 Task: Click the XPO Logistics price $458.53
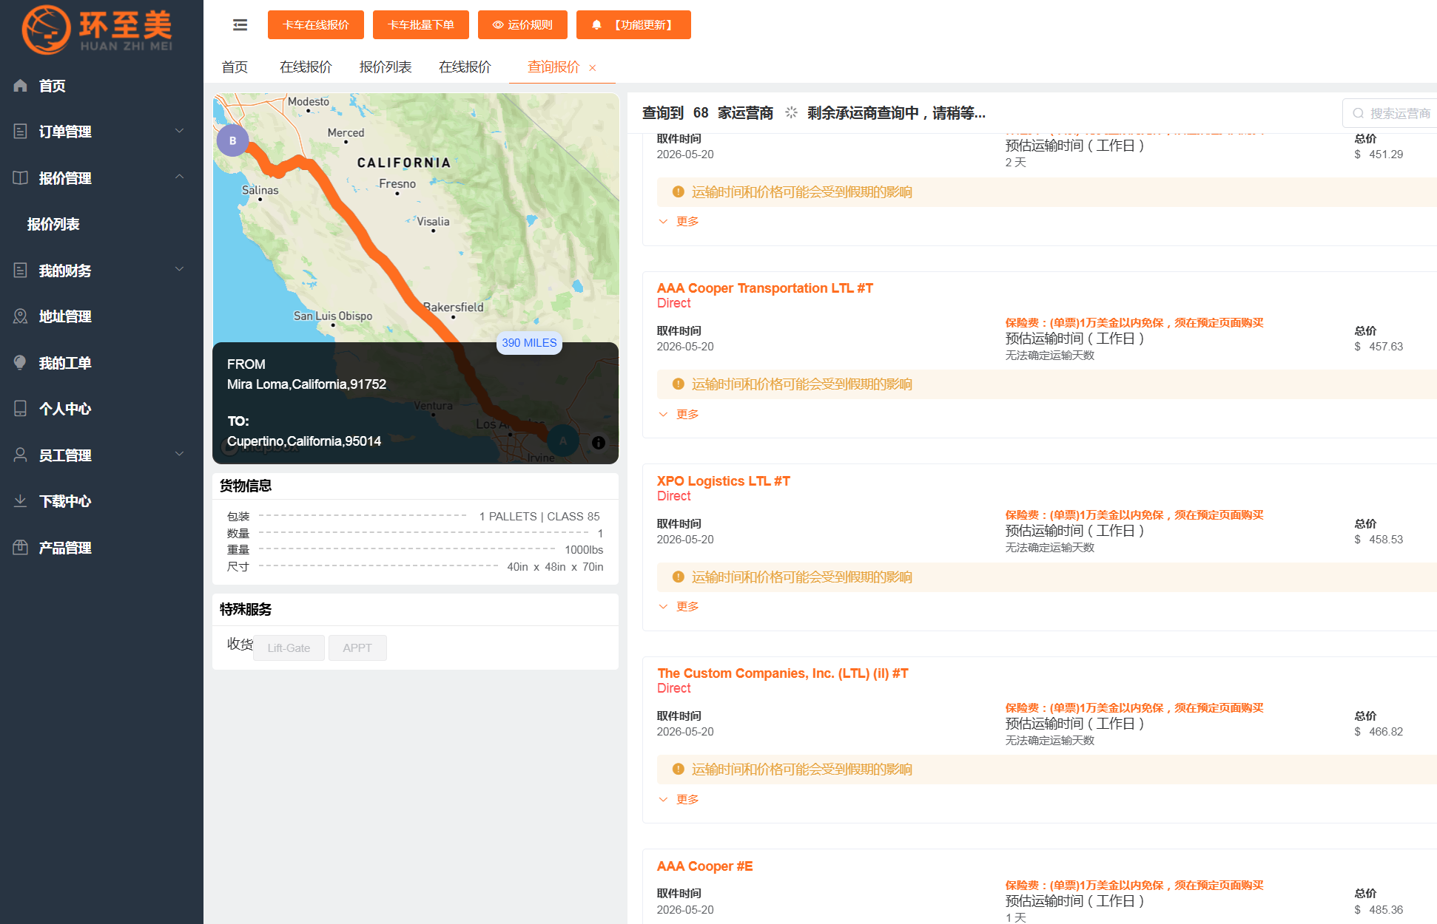coord(1379,540)
